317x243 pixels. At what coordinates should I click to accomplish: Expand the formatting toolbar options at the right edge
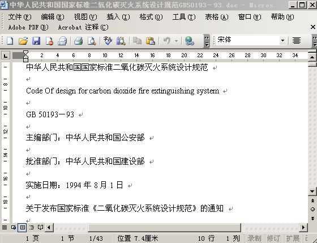point(315,41)
